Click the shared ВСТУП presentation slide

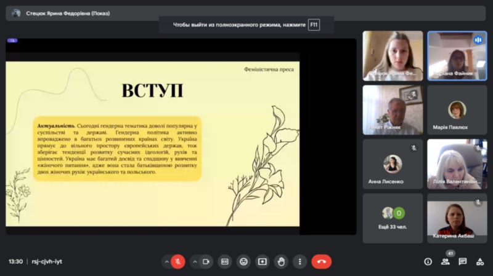[153, 143]
